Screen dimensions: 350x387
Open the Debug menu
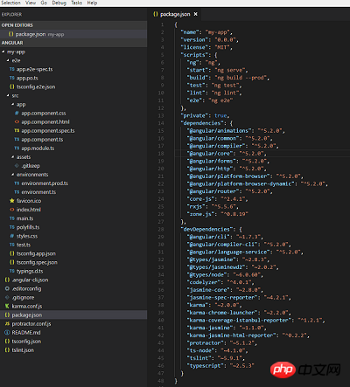59,3
